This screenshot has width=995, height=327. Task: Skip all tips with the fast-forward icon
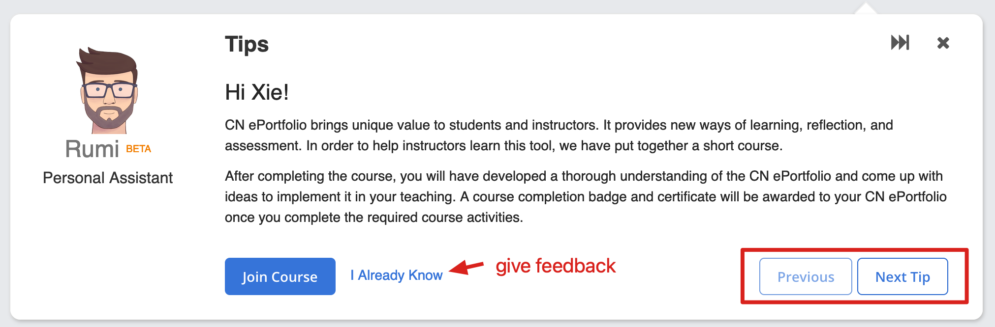click(x=900, y=43)
